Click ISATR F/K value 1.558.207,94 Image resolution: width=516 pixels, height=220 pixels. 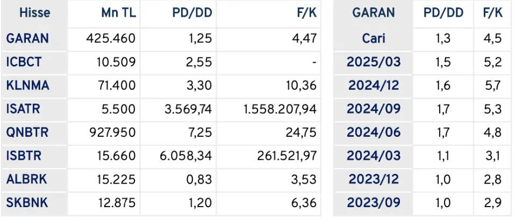click(280, 109)
